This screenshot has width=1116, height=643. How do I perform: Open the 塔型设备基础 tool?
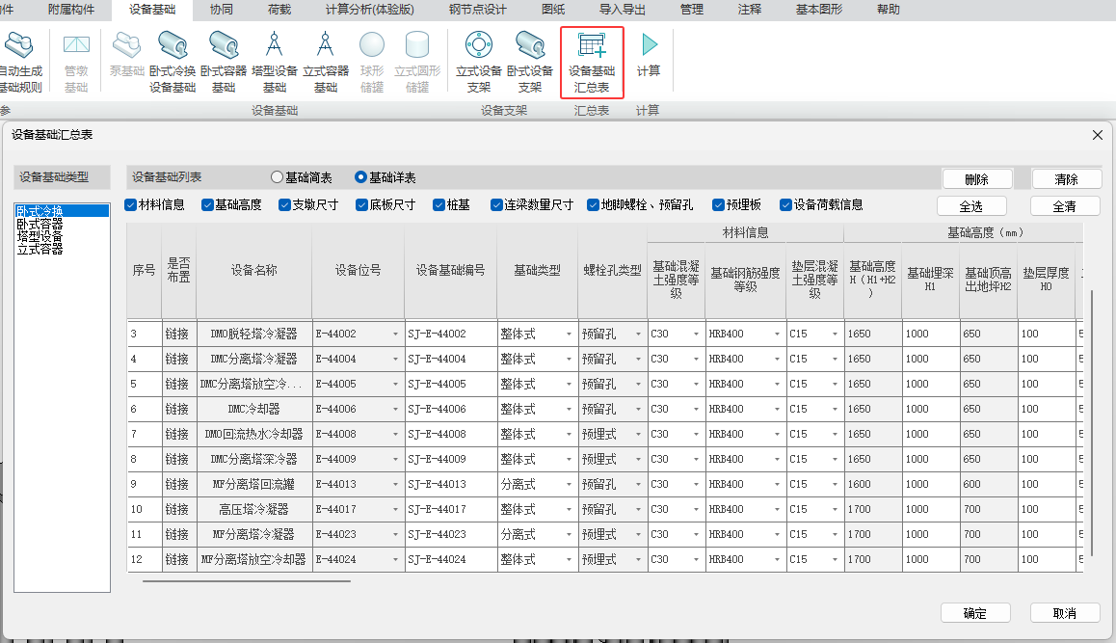point(274,46)
